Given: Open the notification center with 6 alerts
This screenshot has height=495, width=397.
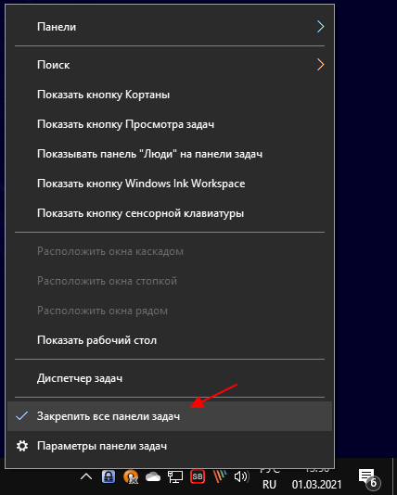Looking at the screenshot, I should click(x=369, y=479).
